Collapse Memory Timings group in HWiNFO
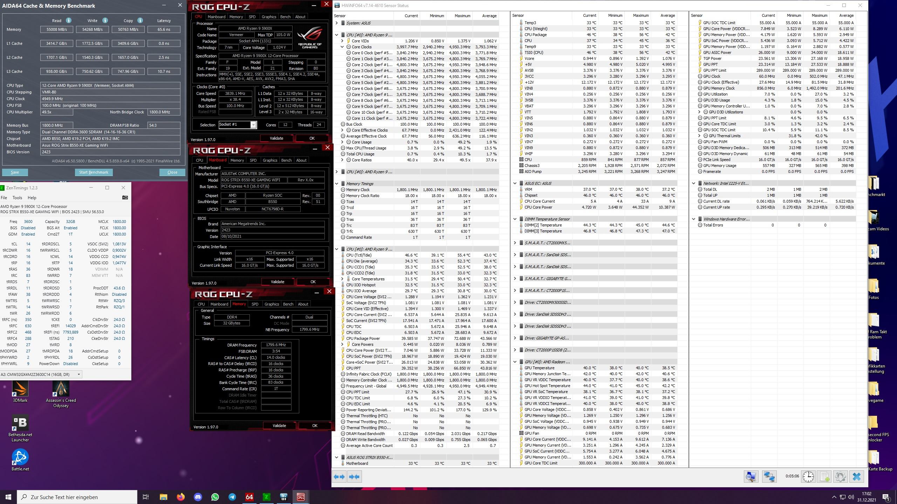Screen dimensions: 897x504 point(337,184)
